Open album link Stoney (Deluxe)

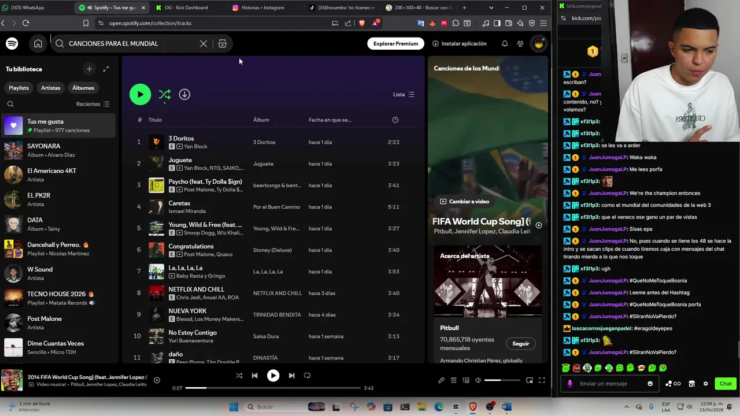[x=272, y=250]
